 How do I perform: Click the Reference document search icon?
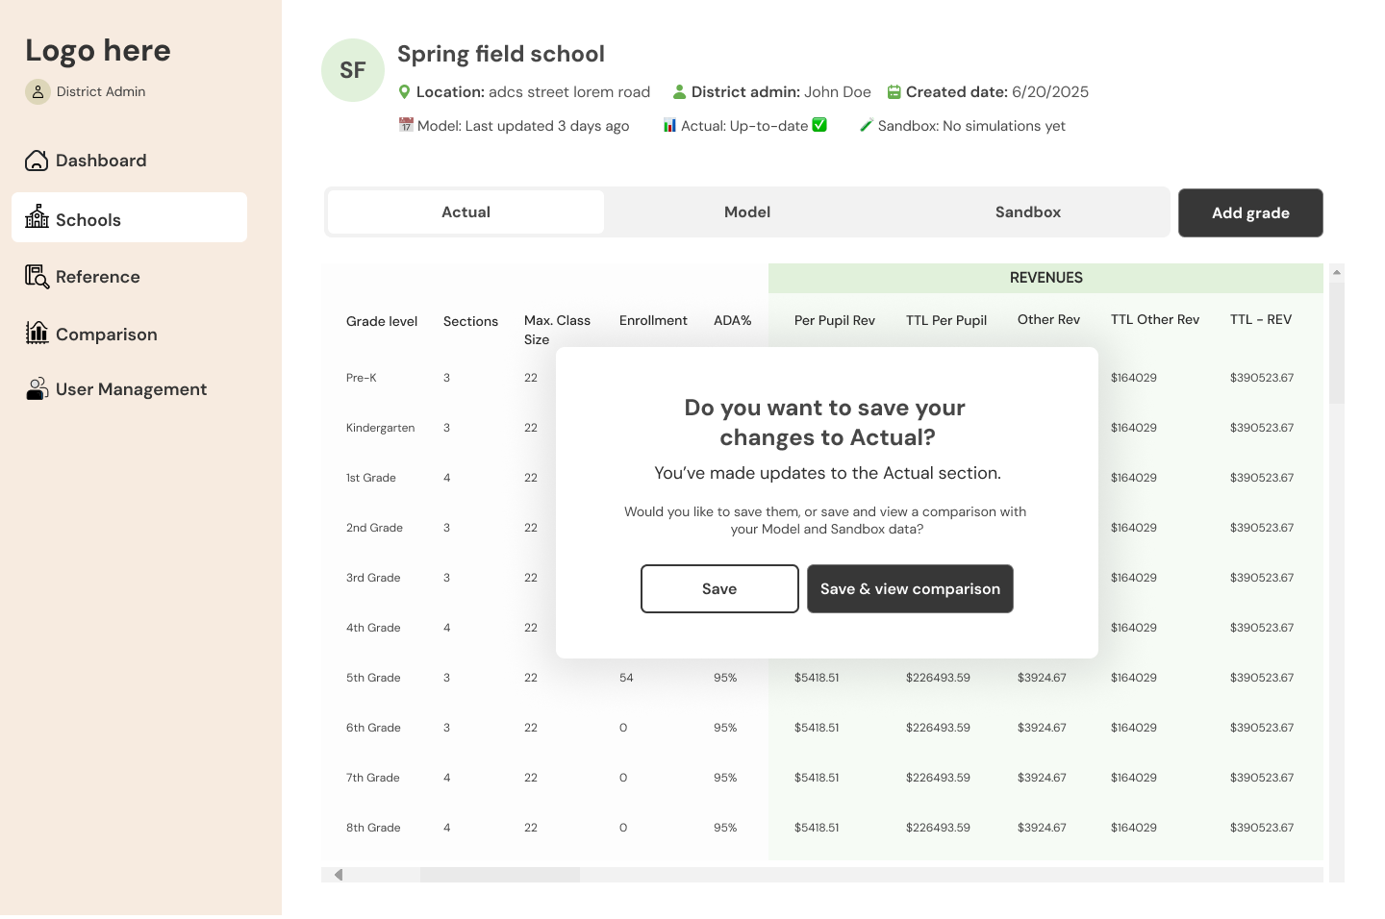click(x=37, y=277)
